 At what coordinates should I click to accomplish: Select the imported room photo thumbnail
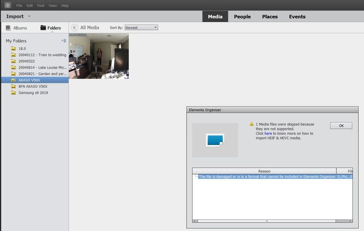point(99,56)
